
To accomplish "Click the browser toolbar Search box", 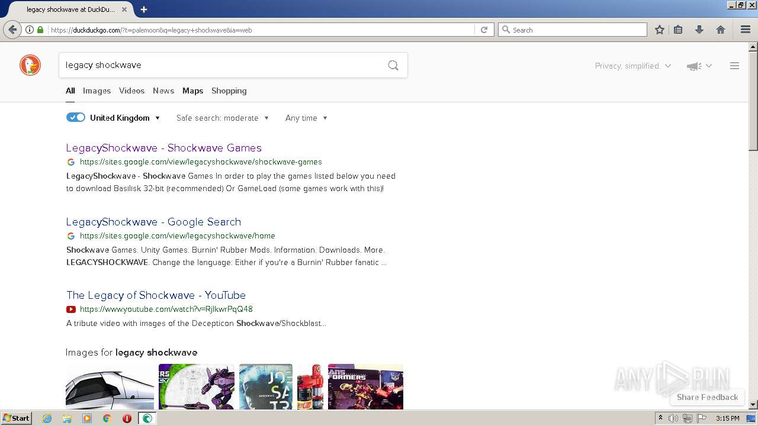I will 573,30.
